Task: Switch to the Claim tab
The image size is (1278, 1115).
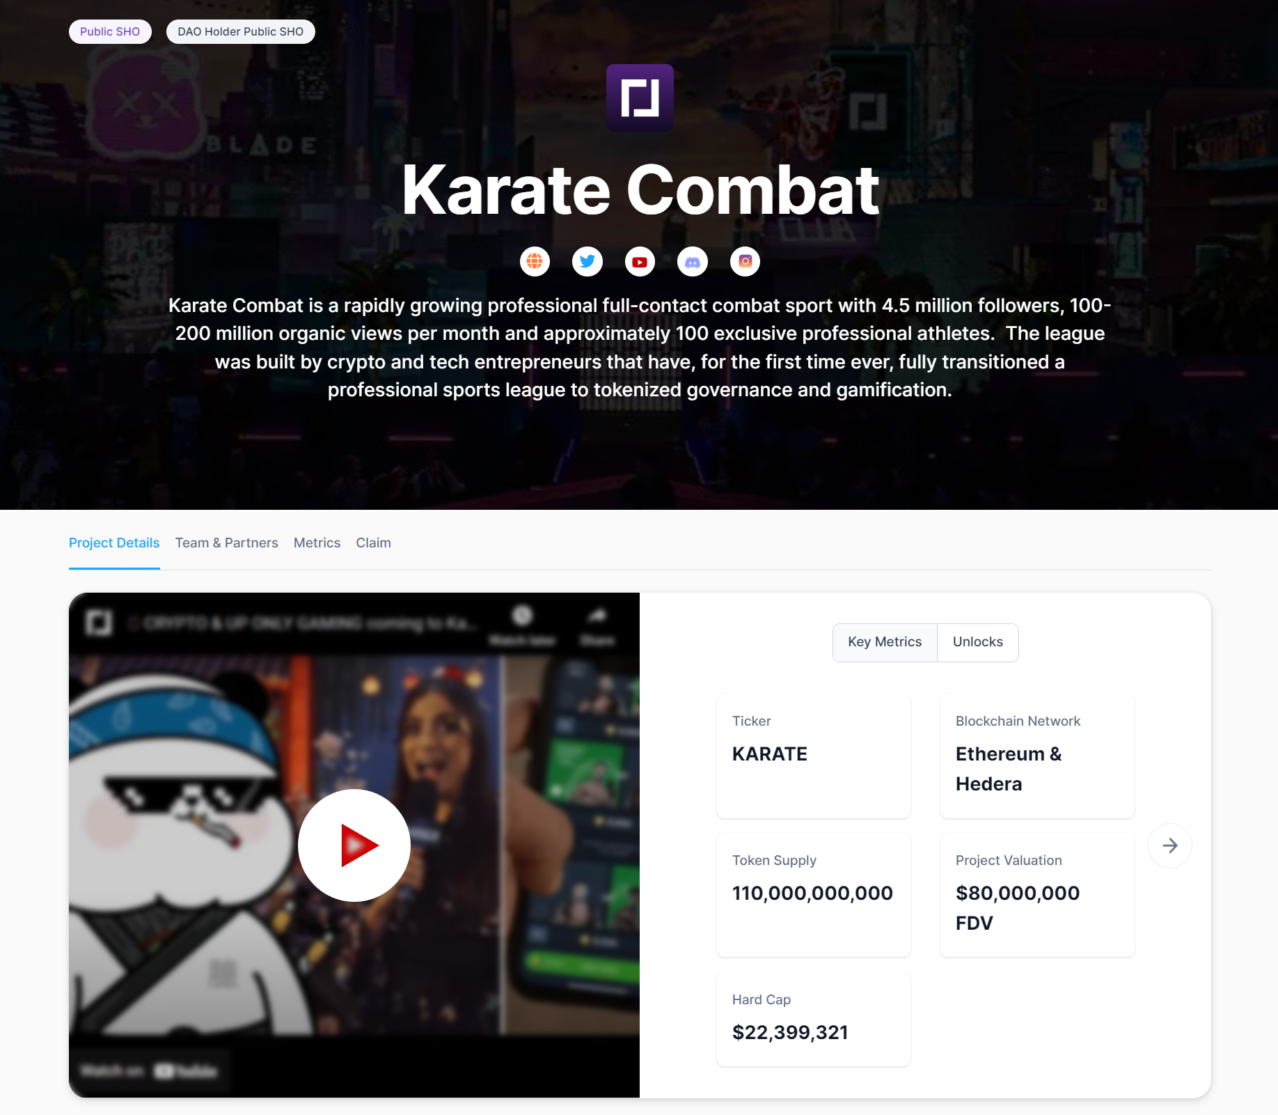Action: point(374,543)
